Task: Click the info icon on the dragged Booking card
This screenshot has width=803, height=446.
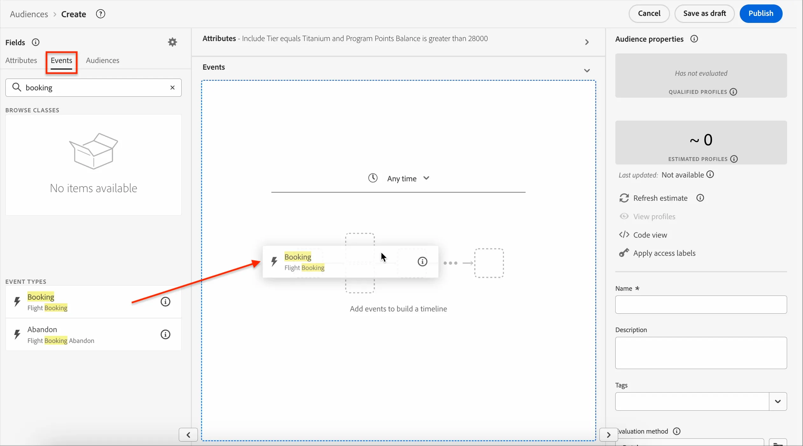Action: (x=422, y=261)
